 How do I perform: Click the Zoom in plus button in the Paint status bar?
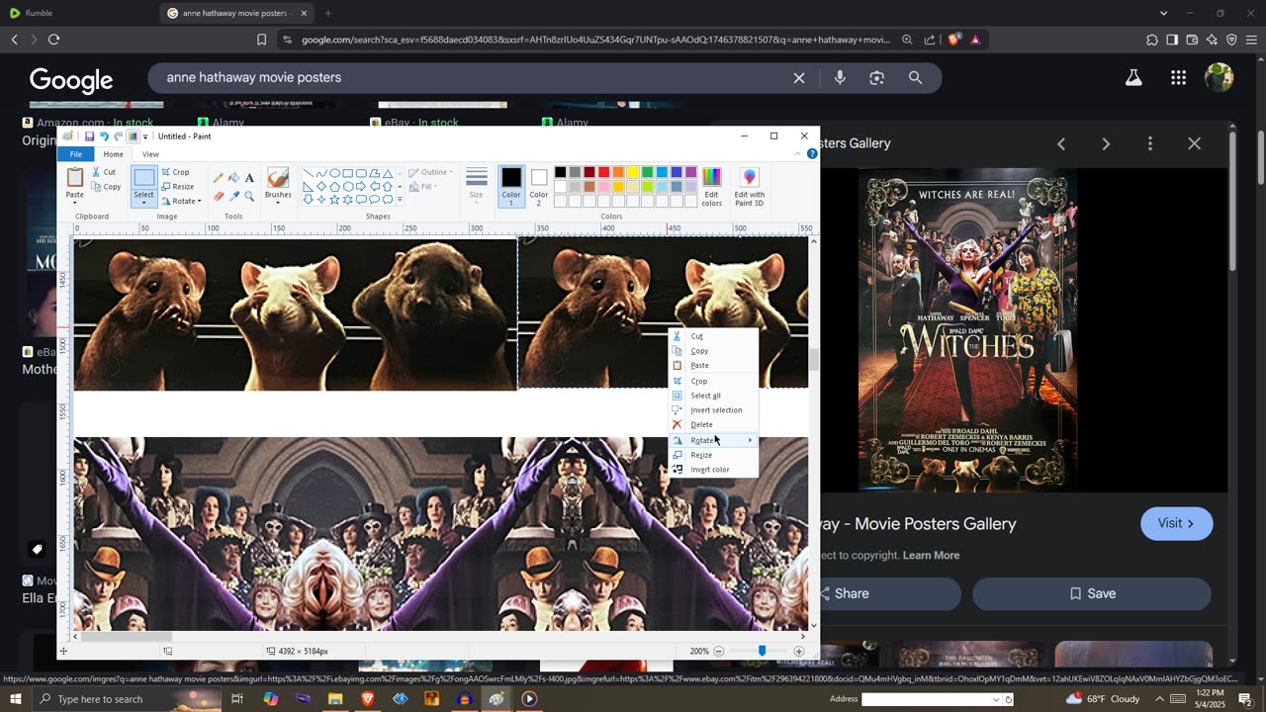[x=799, y=651]
